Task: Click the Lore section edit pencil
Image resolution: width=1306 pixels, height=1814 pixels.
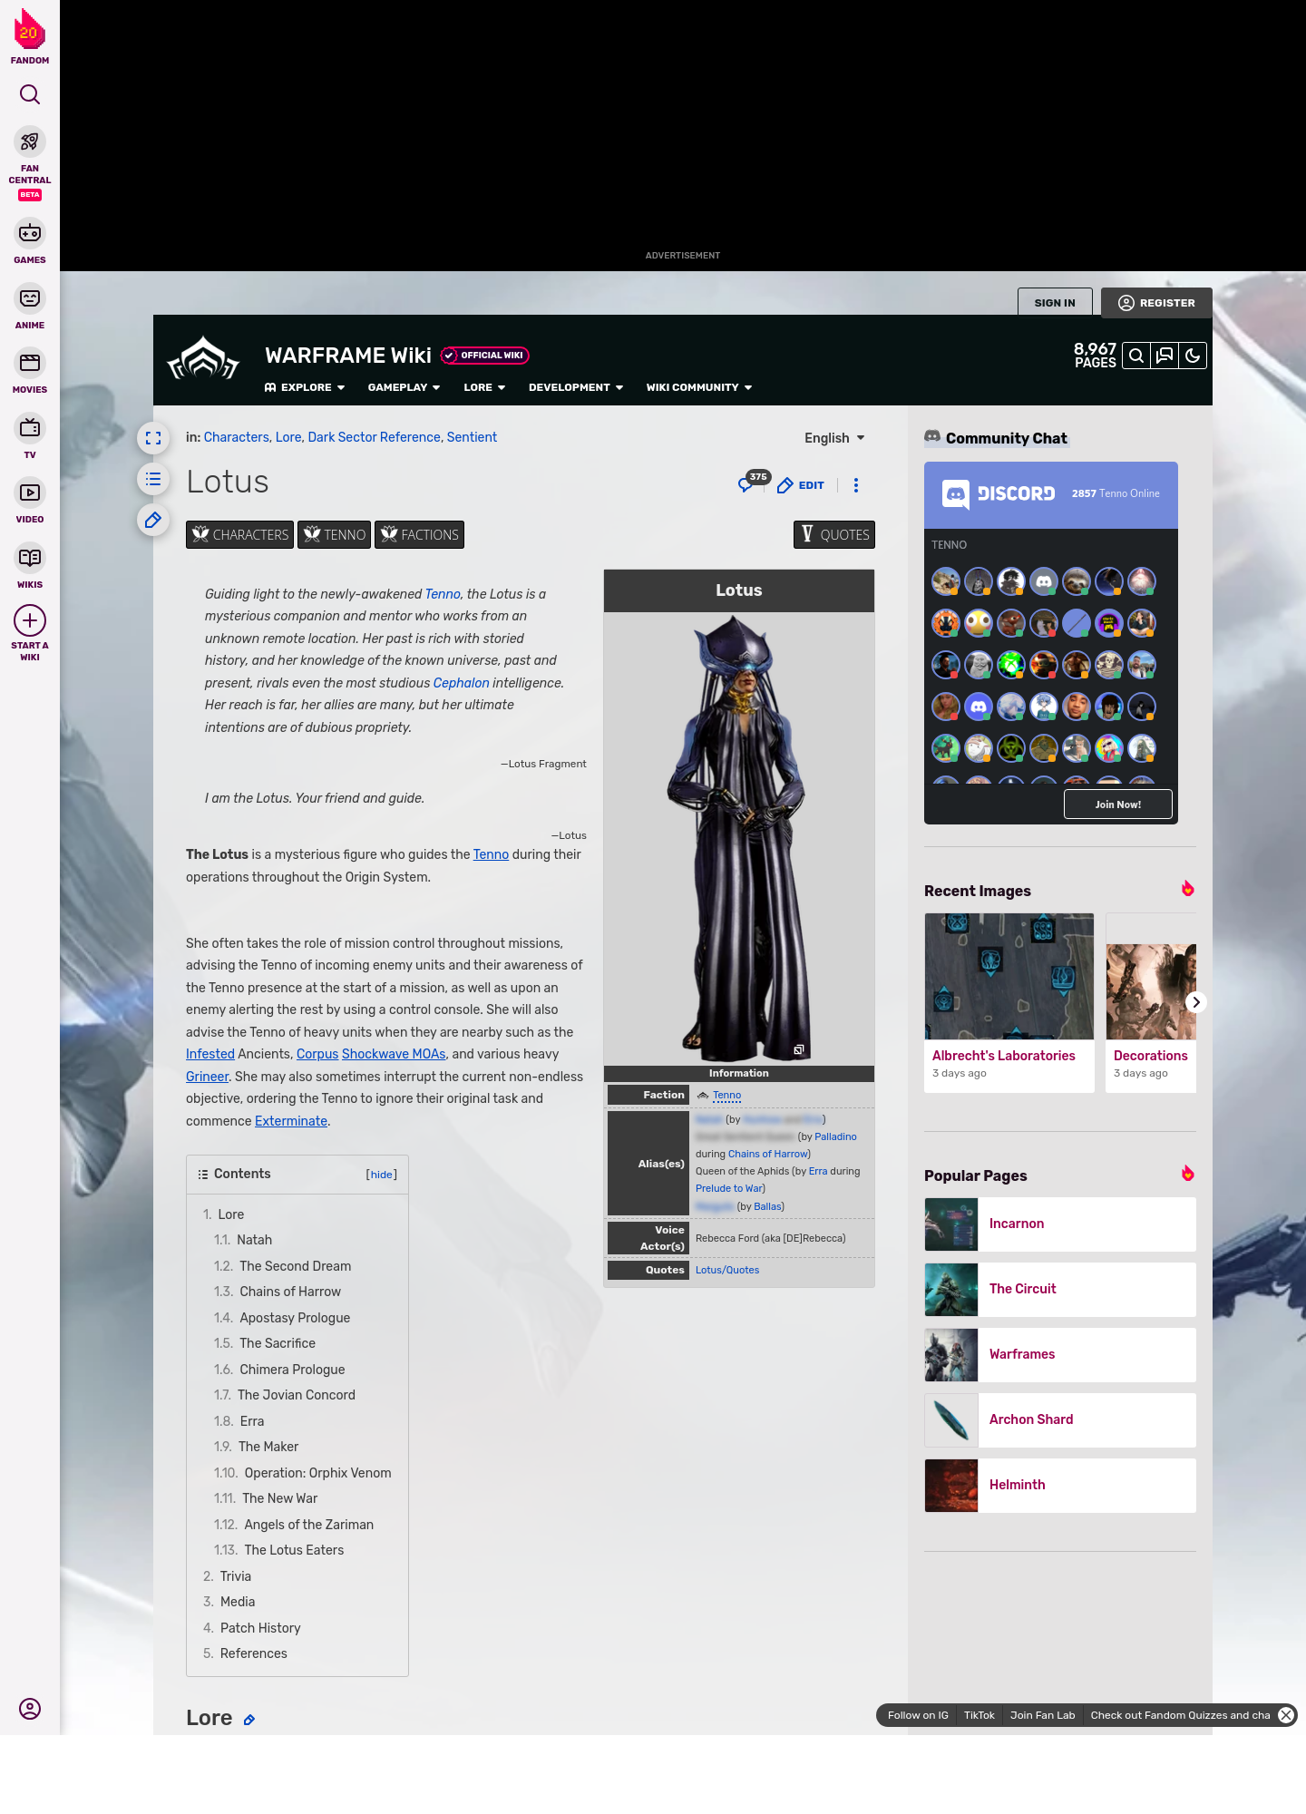Action: pyautogui.click(x=249, y=1720)
